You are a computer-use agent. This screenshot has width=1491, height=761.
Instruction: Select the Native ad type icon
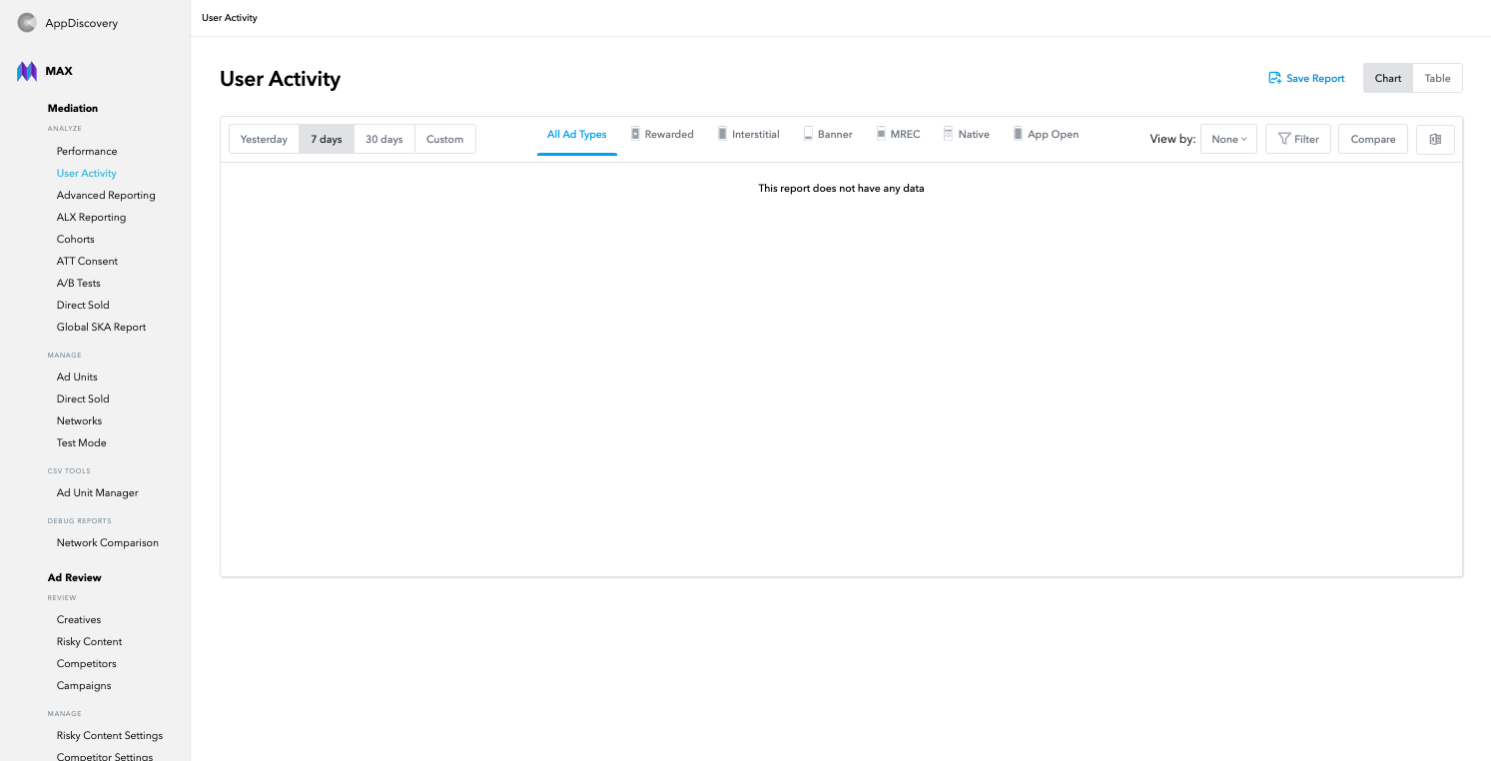pos(947,133)
